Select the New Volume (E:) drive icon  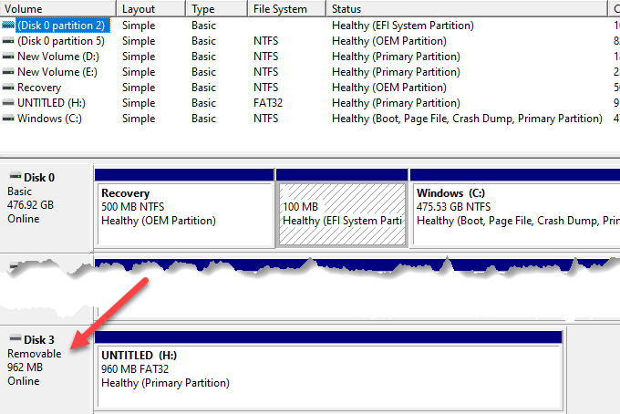pos(8,72)
